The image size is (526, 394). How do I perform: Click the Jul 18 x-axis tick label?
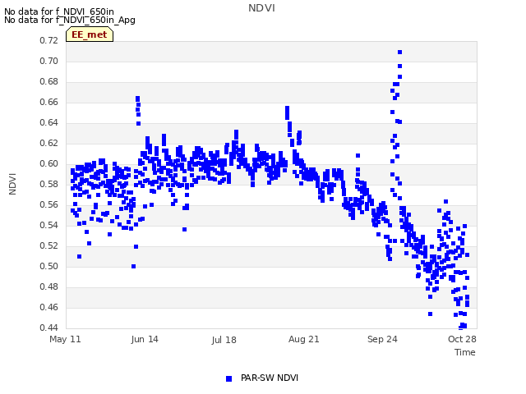click(x=224, y=340)
